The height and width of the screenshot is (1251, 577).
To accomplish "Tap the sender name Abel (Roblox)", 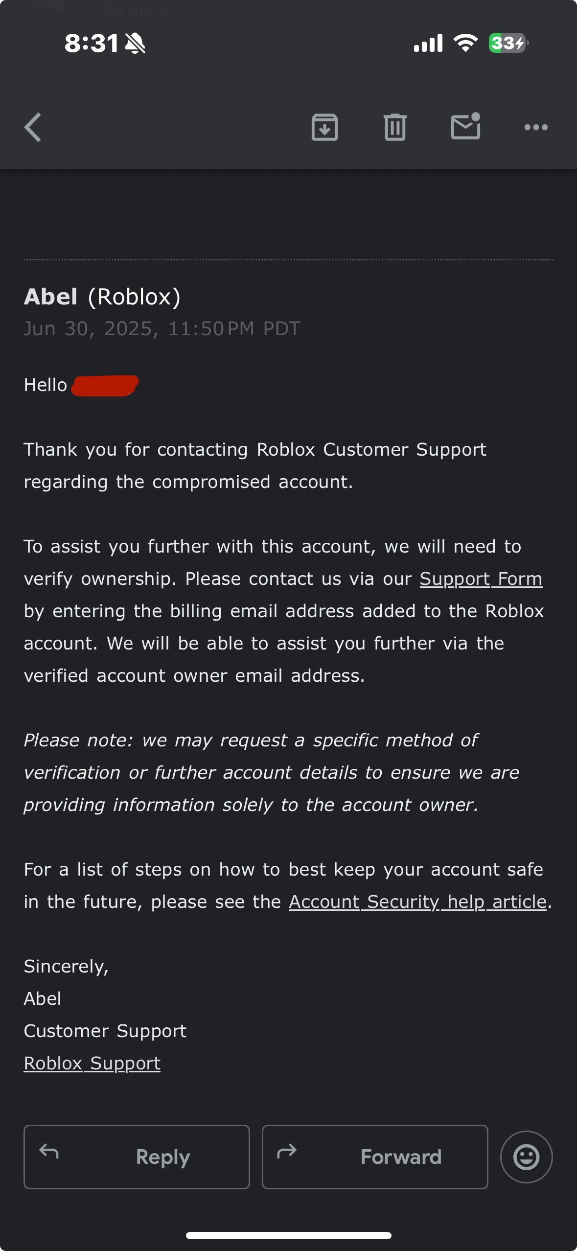I will [102, 297].
